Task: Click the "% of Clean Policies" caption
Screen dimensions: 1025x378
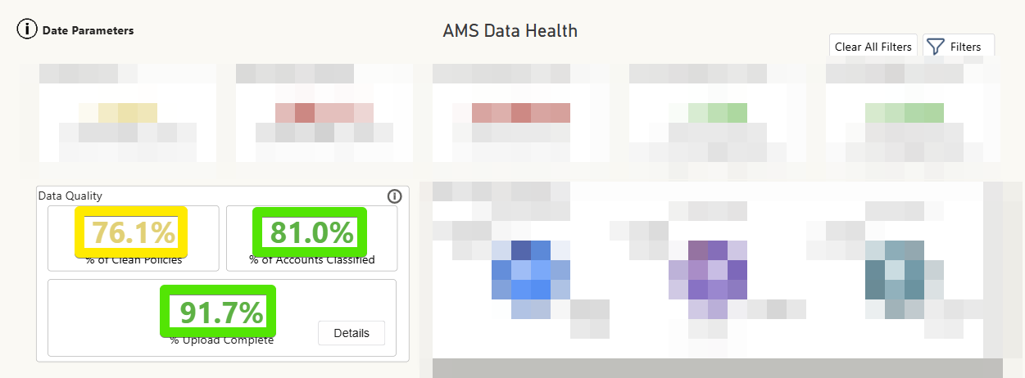Action: click(134, 260)
